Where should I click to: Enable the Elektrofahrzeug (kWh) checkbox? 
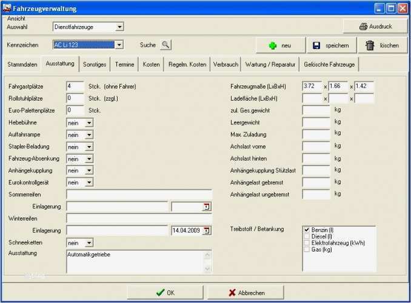coord(307,243)
